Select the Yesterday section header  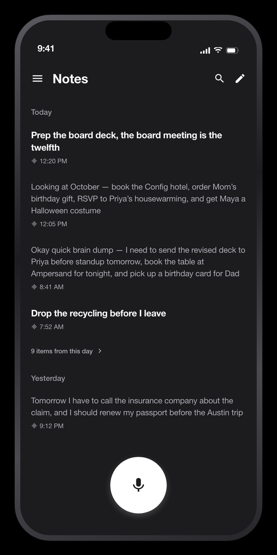pyautogui.click(x=48, y=378)
